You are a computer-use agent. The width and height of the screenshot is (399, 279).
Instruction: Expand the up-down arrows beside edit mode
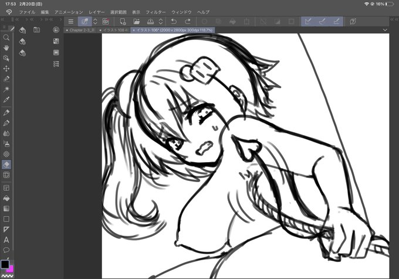coord(95,21)
